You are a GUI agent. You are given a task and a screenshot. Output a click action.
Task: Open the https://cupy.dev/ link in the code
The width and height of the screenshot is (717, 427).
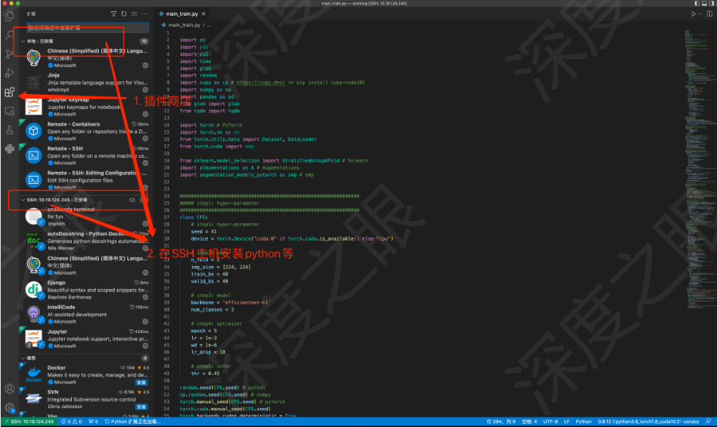(261, 83)
